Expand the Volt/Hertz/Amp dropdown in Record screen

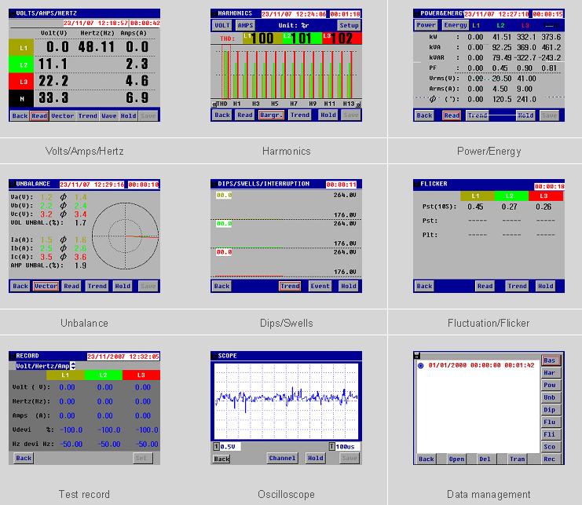73,365
